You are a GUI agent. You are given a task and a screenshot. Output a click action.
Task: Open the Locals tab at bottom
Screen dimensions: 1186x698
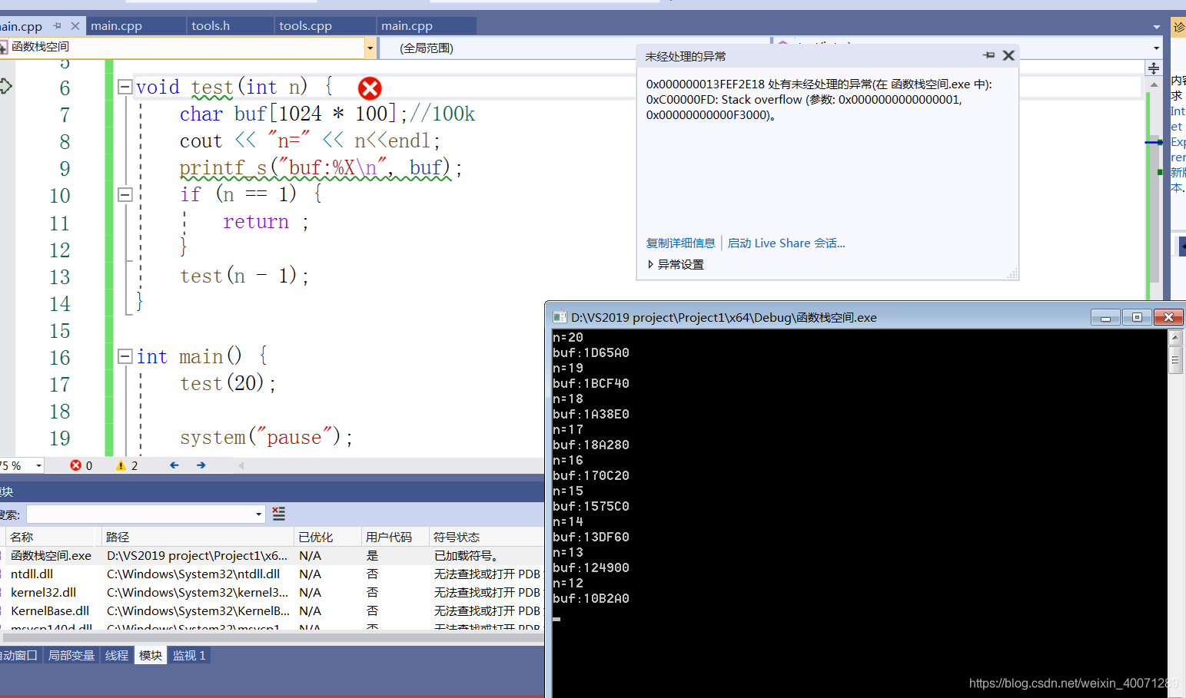click(71, 655)
